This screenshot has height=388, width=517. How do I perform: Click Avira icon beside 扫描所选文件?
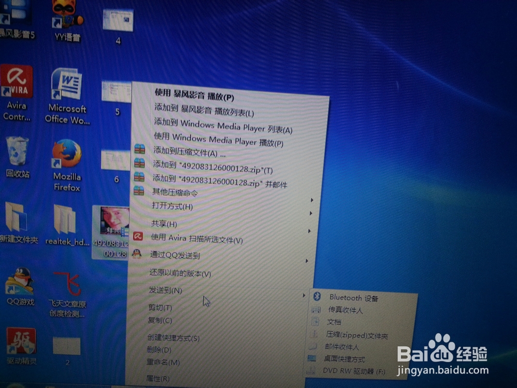138,236
